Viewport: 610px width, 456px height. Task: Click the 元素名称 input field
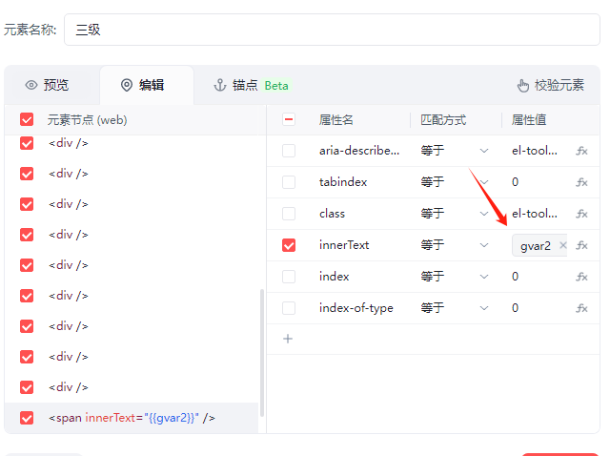(x=332, y=30)
